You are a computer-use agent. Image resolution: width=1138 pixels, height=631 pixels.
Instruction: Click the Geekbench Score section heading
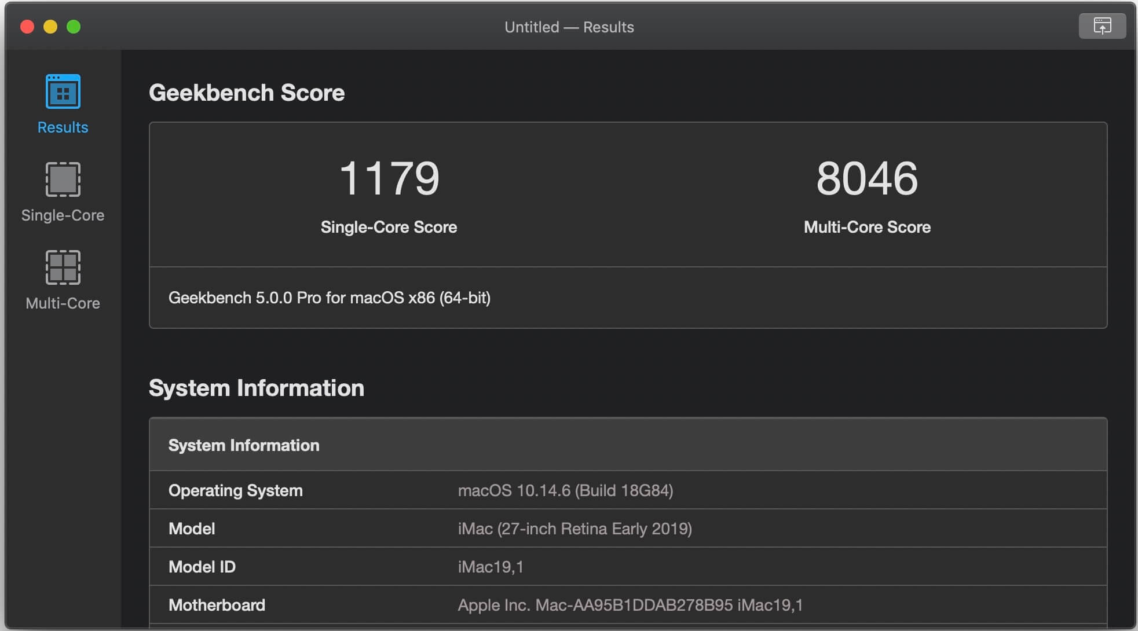pos(247,93)
